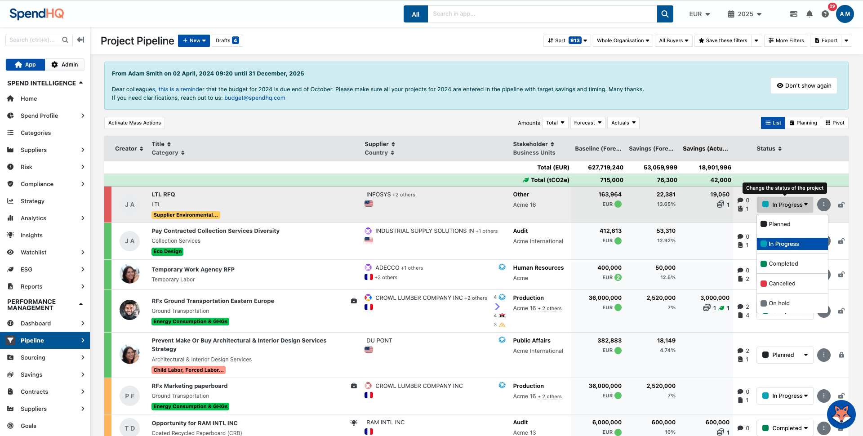Open three-dot menu for LTL RFQ
The height and width of the screenshot is (436, 863).
823,205
